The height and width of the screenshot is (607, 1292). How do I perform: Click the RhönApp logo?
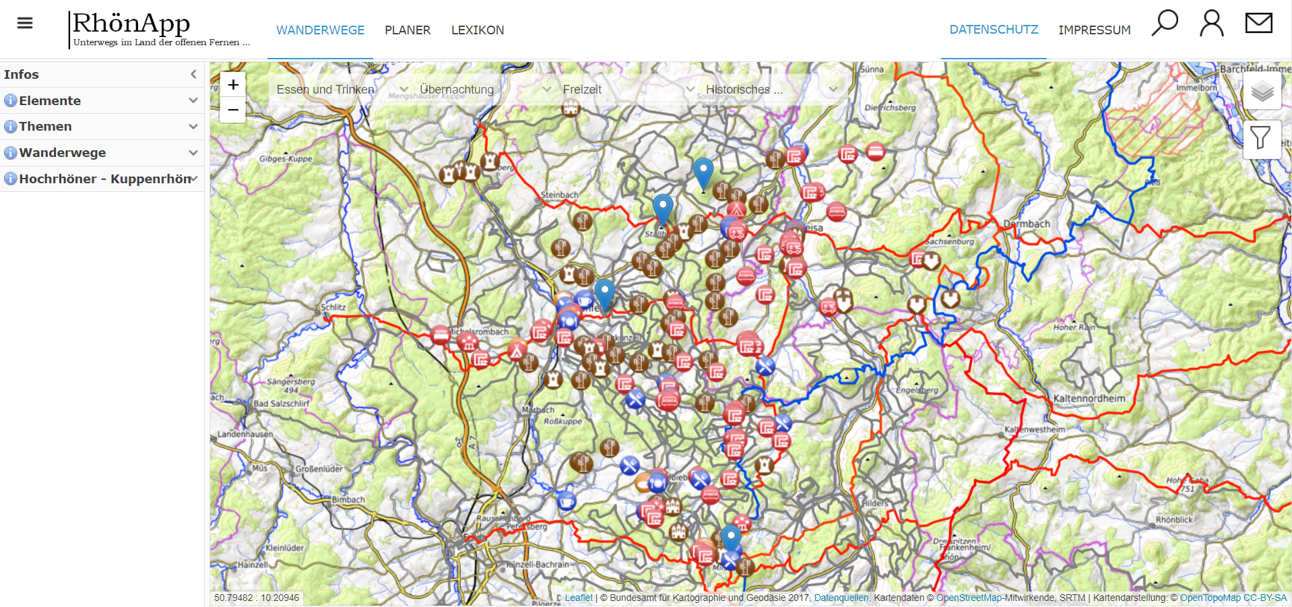point(160,29)
